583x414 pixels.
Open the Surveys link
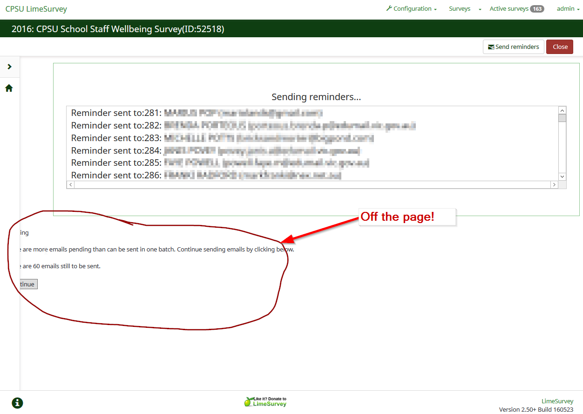pyautogui.click(x=460, y=9)
